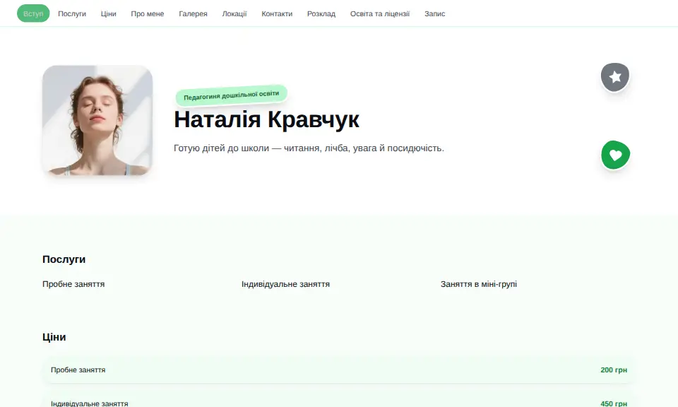
Task: Open the Про мене section link
Action: [148, 14]
